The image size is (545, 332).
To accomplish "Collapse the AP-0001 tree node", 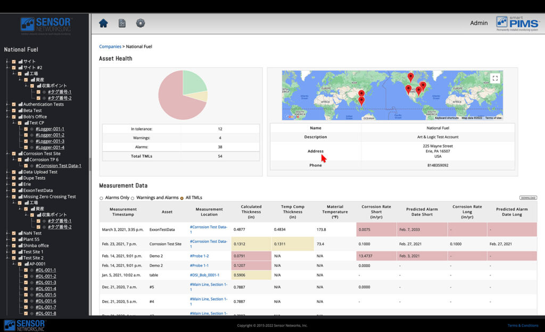I will click(13, 264).
